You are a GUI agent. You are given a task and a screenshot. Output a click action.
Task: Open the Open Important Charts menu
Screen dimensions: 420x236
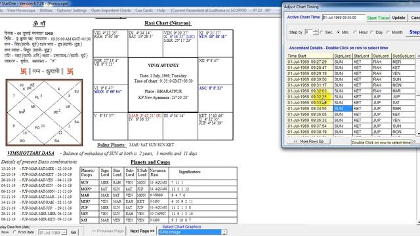(x=111, y=10)
